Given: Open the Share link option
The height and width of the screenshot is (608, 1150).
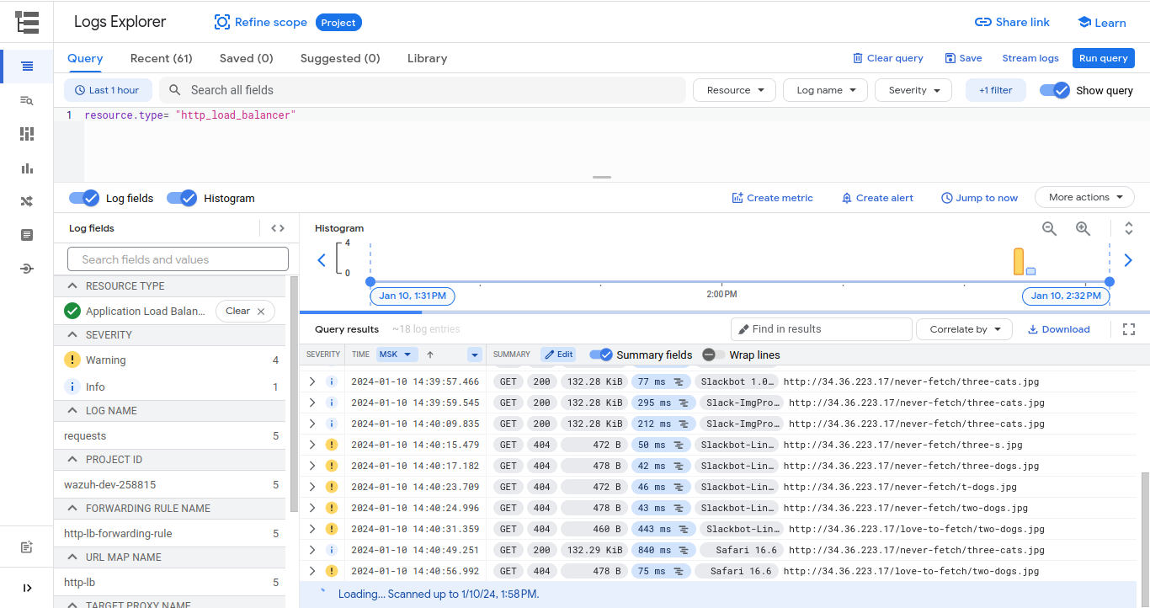Looking at the screenshot, I should click(1012, 22).
